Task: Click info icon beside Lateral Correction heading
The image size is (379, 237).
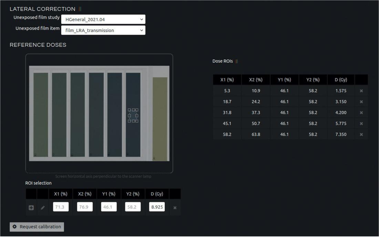Action: [x=80, y=9]
